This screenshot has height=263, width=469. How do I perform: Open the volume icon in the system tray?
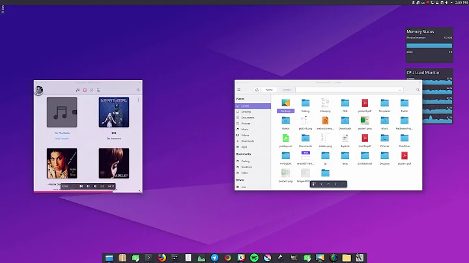[x=447, y=3]
